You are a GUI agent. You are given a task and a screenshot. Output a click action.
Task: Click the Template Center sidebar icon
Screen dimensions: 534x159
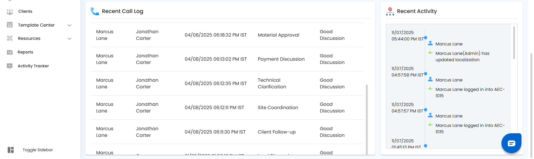click(10, 25)
